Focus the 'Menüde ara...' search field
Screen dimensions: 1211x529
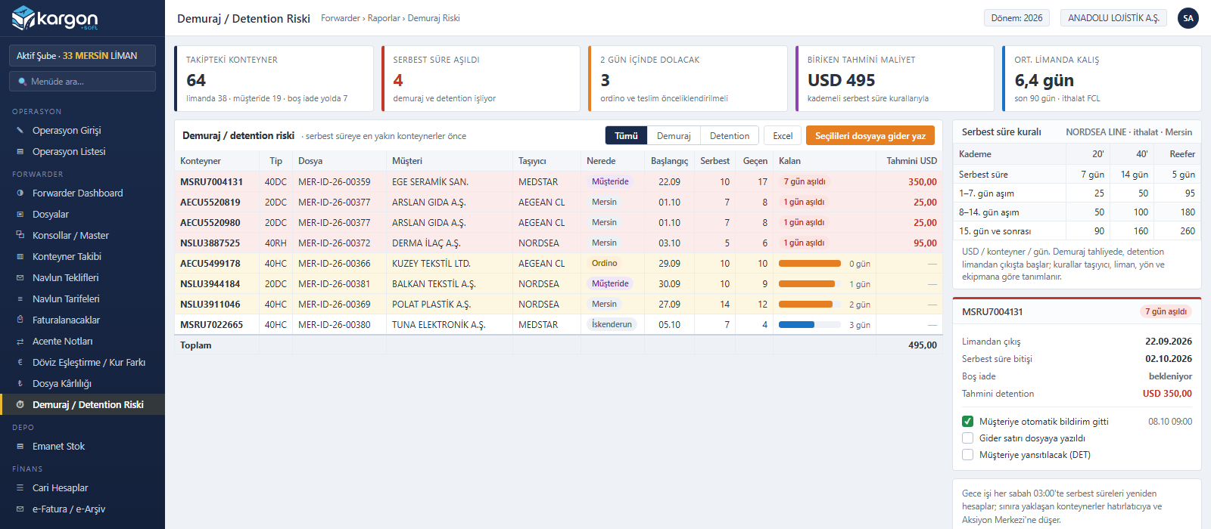coord(82,82)
